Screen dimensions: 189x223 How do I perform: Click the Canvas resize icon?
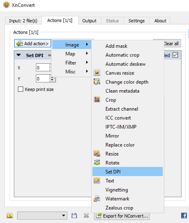(97, 73)
